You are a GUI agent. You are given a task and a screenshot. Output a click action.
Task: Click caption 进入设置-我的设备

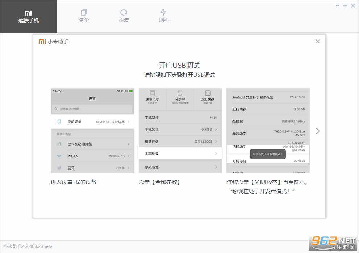click(74, 182)
